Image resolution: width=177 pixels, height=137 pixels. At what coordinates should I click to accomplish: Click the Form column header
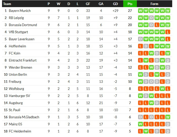point(154,4)
